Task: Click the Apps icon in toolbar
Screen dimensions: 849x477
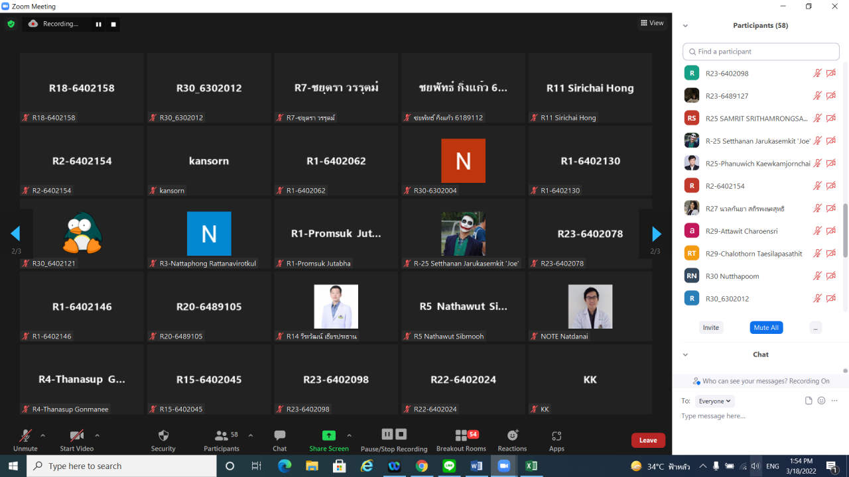Action: pyautogui.click(x=556, y=436)
